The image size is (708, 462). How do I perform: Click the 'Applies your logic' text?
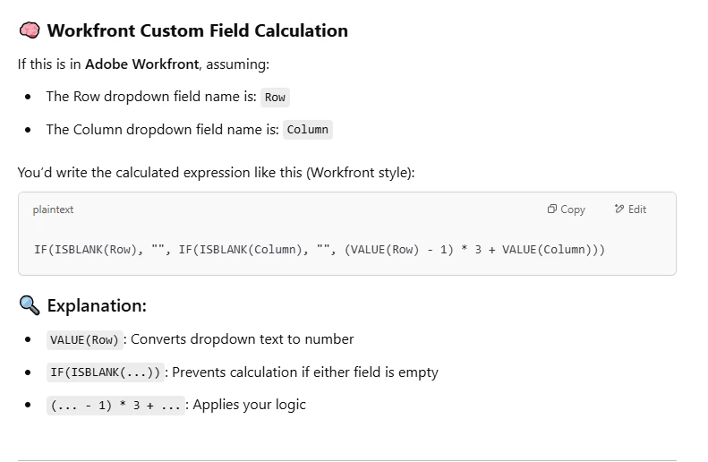tap(249, 405)
